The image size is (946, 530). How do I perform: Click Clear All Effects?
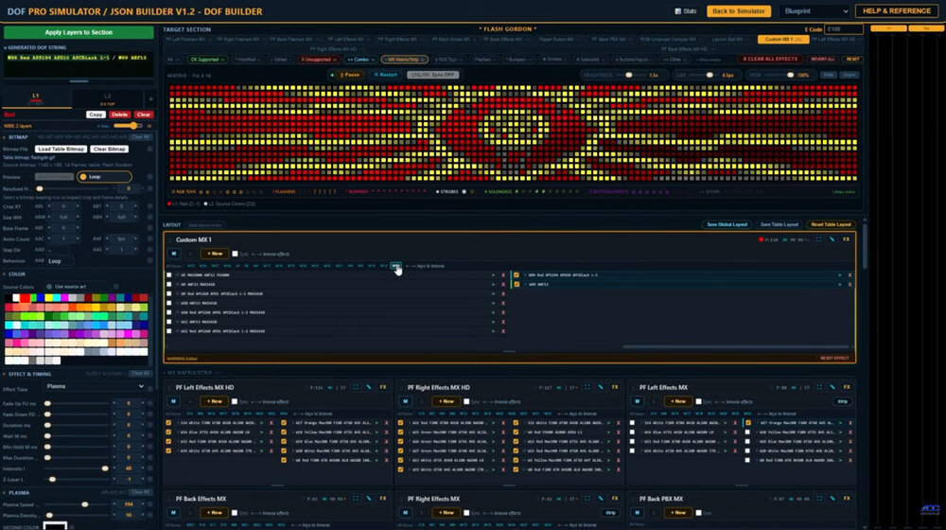[x=770, y=60]
